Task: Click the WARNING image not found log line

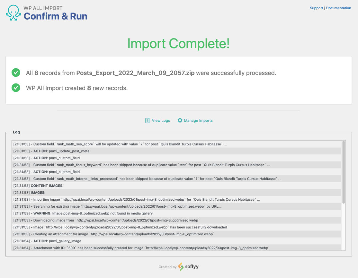Action: coord(177,213)
